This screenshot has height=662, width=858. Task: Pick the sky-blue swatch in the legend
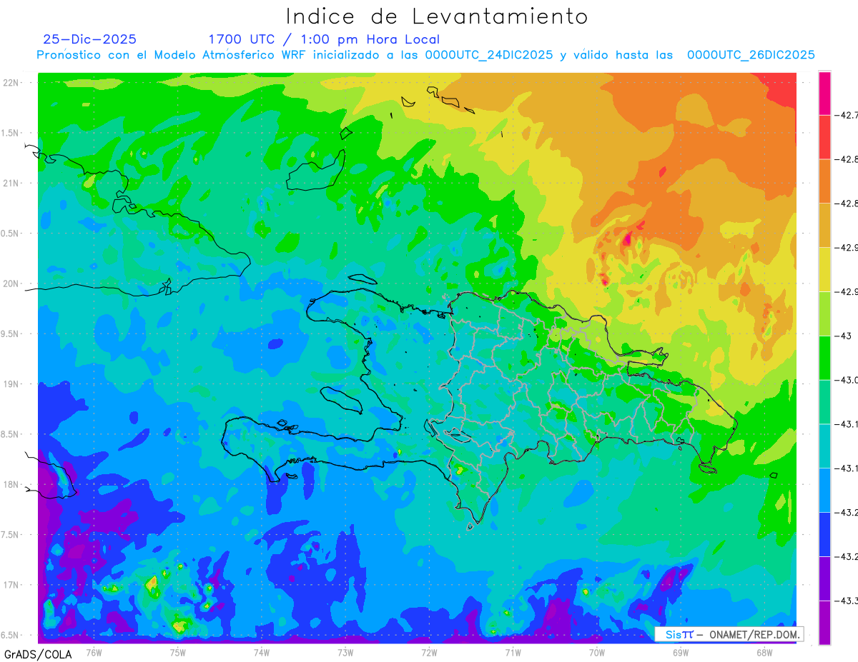824,490
